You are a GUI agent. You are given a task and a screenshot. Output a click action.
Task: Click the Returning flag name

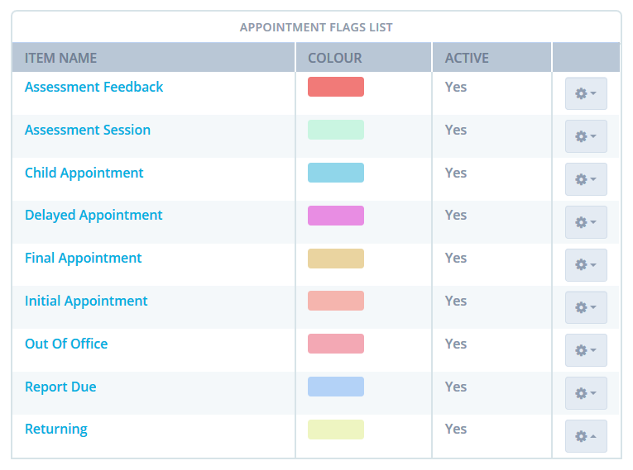pos(56,430)
